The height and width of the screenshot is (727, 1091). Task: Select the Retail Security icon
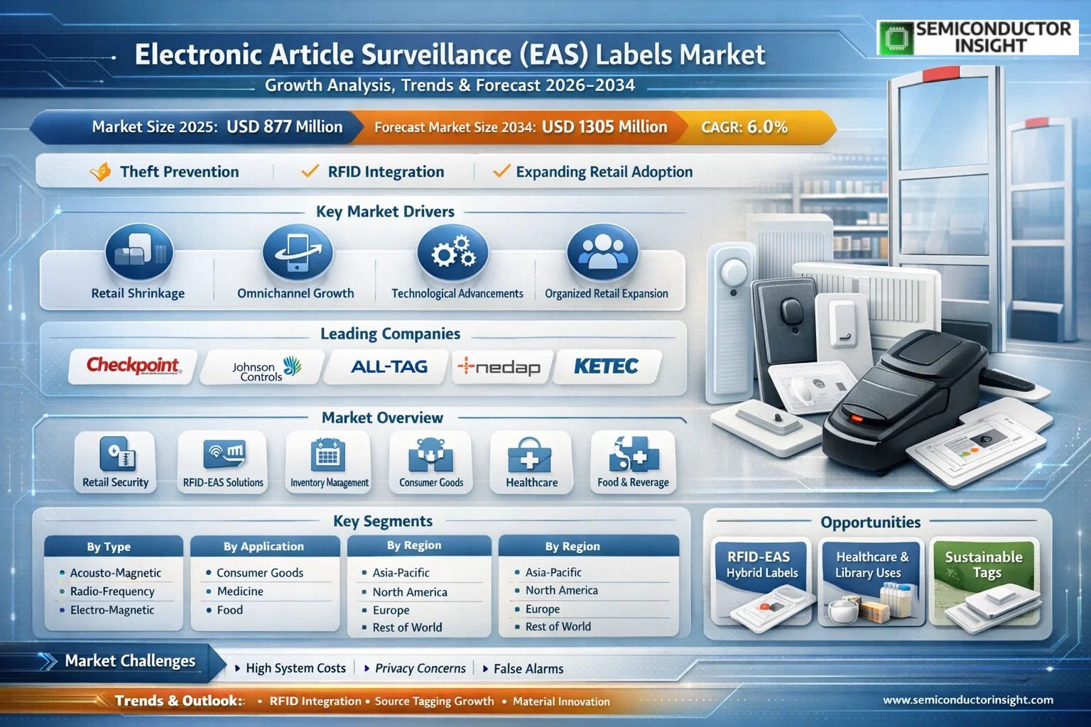tap(116, 453)
